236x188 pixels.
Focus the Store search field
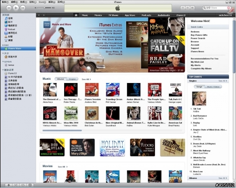[216, 8]
